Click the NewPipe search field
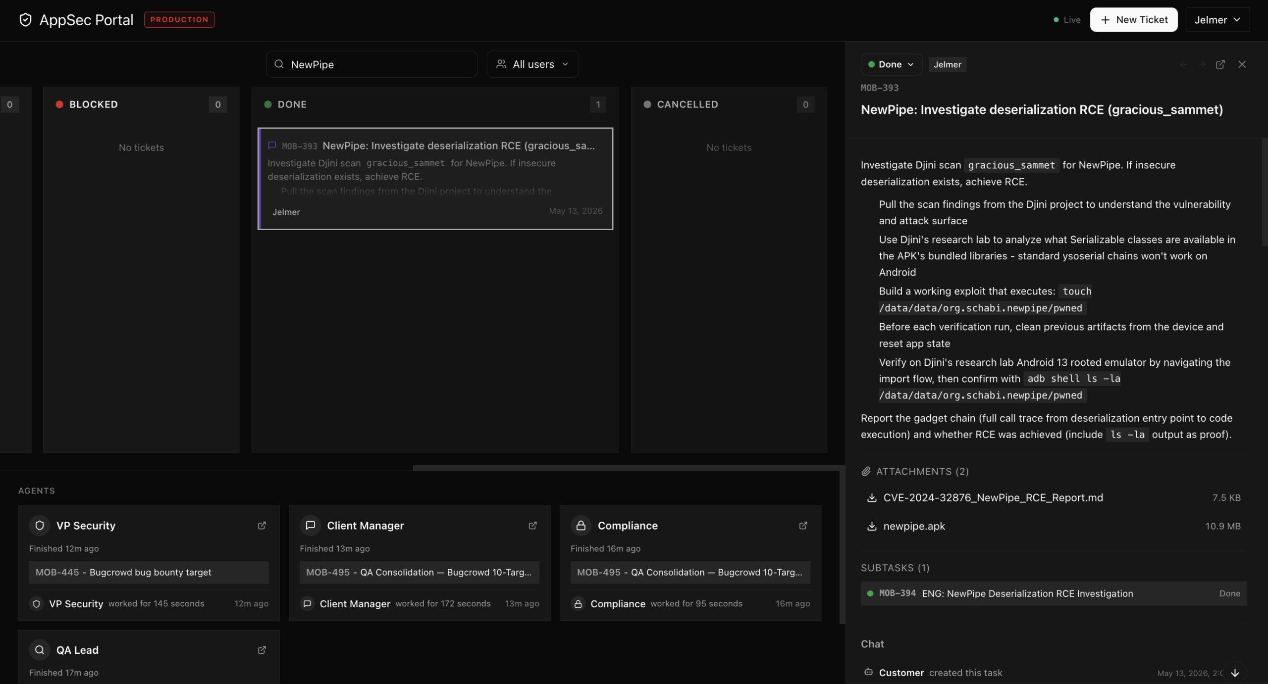The height and width of the screenshot is (684, 1268). 372,64
